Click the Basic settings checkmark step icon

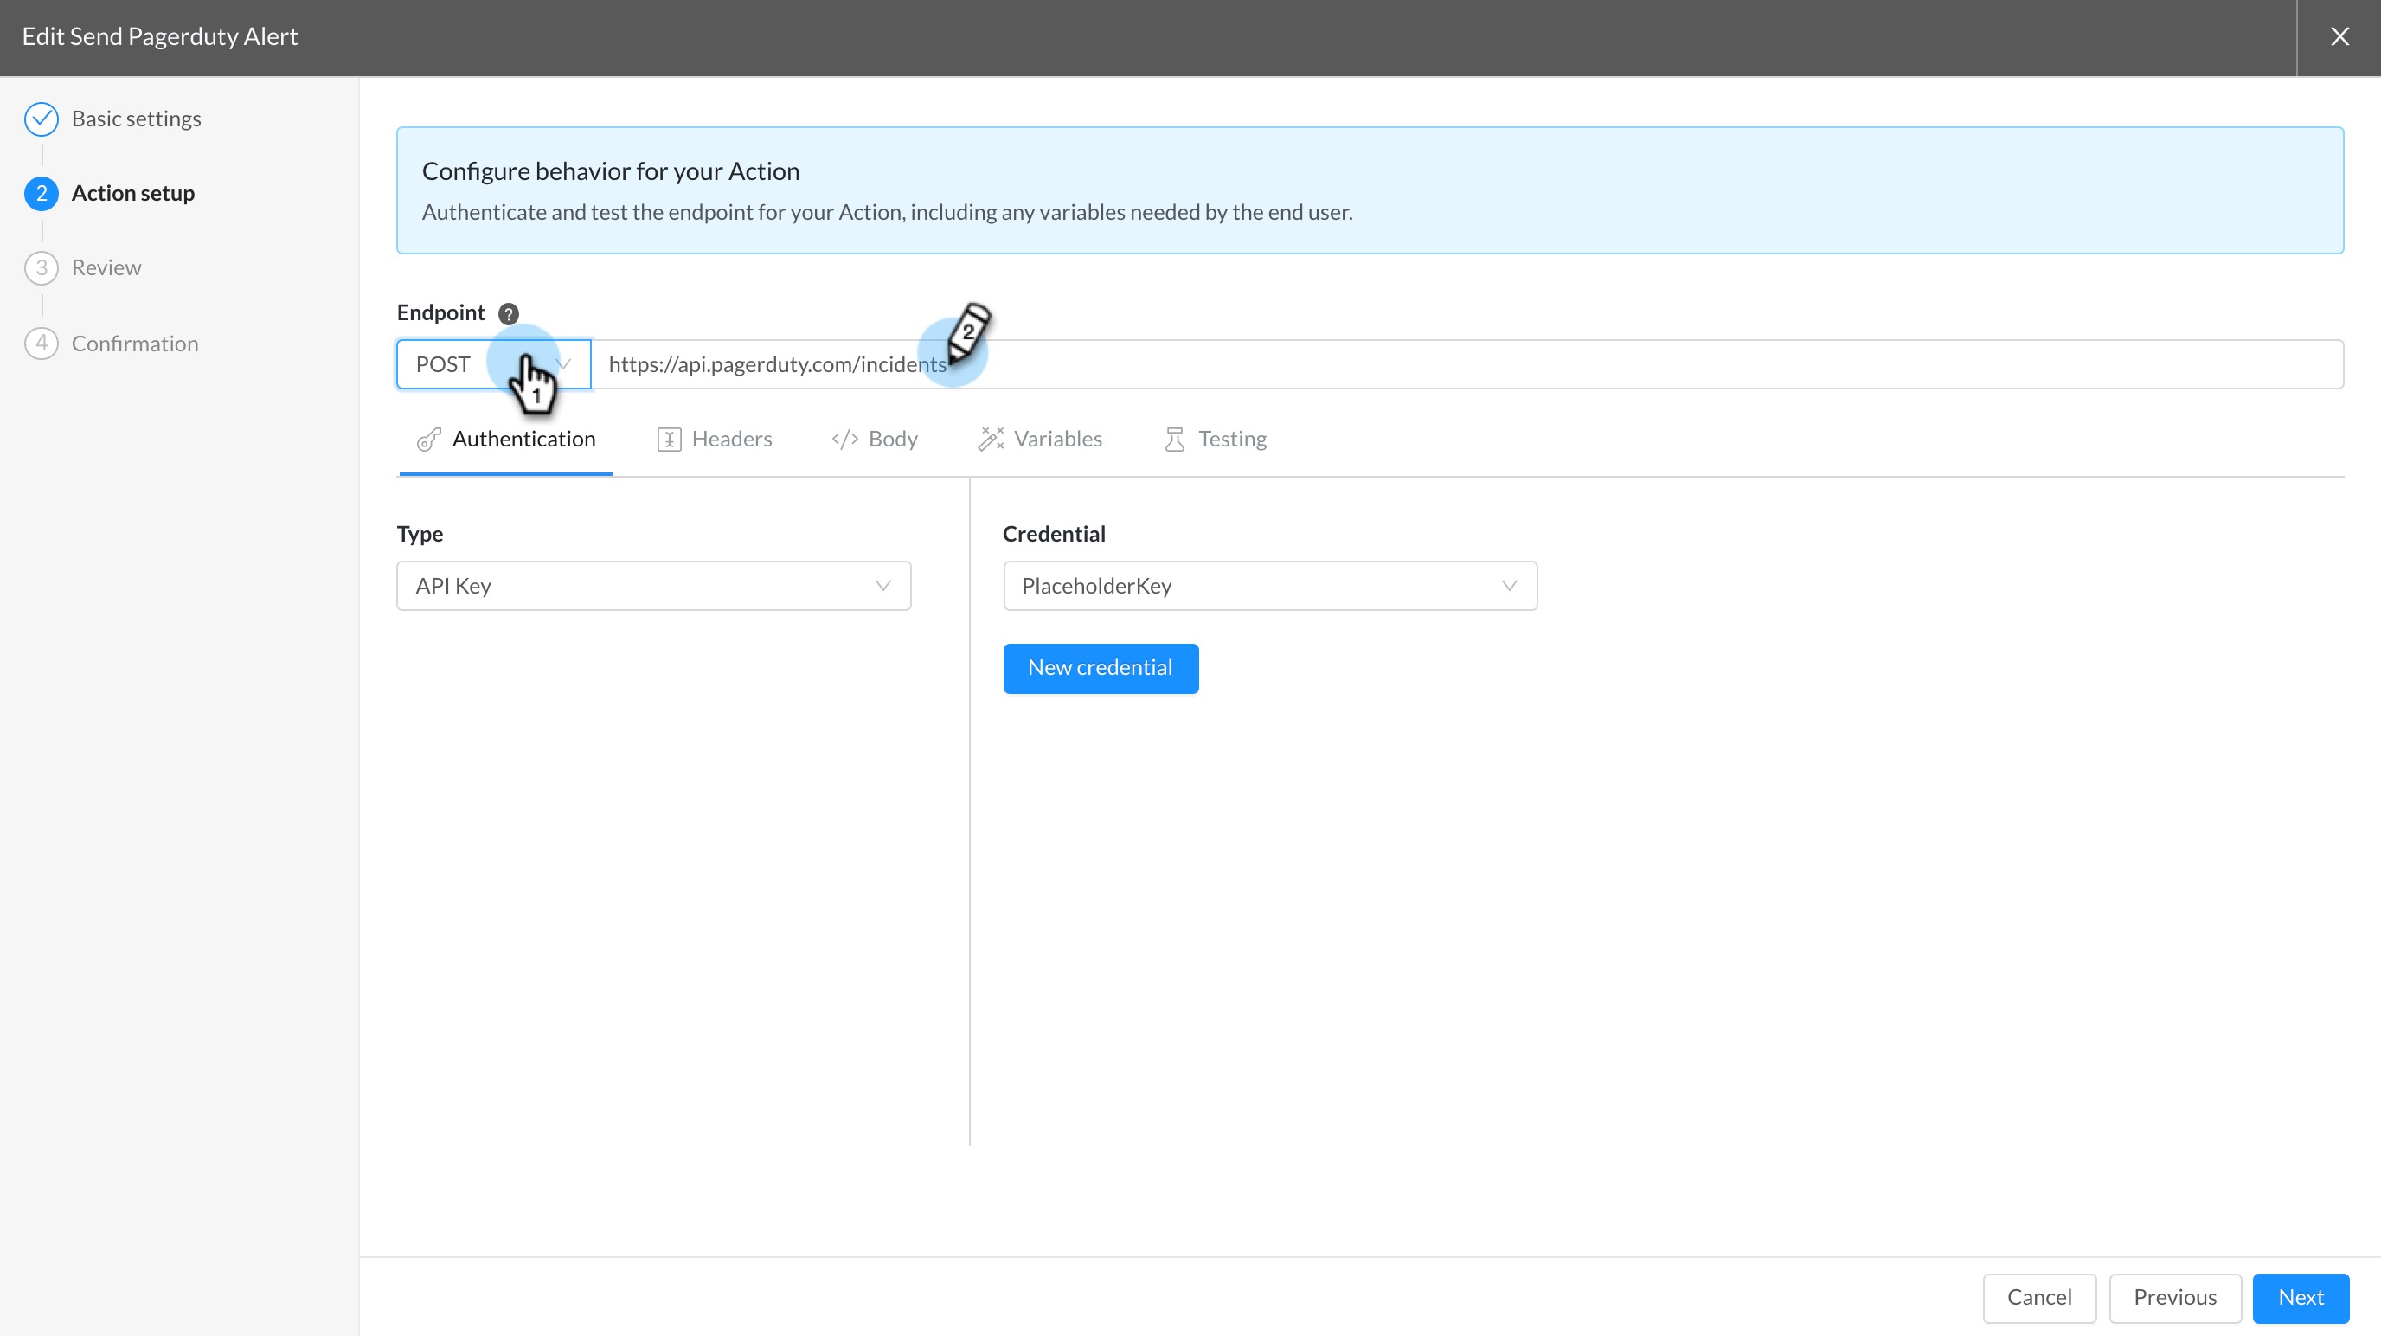42,119
